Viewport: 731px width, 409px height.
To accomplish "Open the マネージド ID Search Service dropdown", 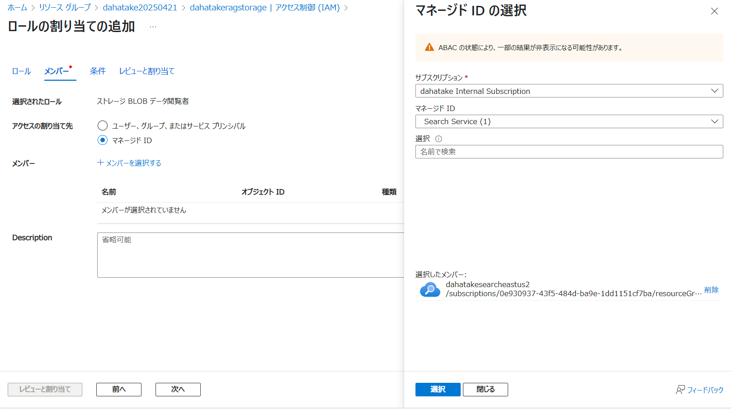I will point(569,121).
